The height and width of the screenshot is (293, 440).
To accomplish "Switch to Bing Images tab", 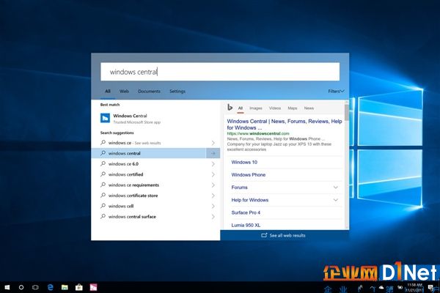I will (x=256, y=108).
